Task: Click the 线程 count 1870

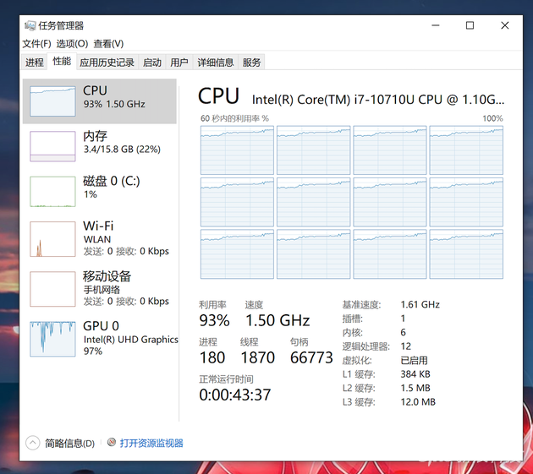Action: [x=258, y=357]
